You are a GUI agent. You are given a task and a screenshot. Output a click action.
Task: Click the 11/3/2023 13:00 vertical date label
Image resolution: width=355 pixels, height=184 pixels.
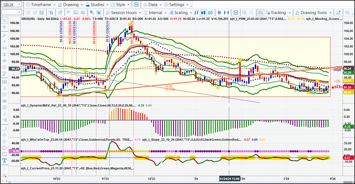107,32
